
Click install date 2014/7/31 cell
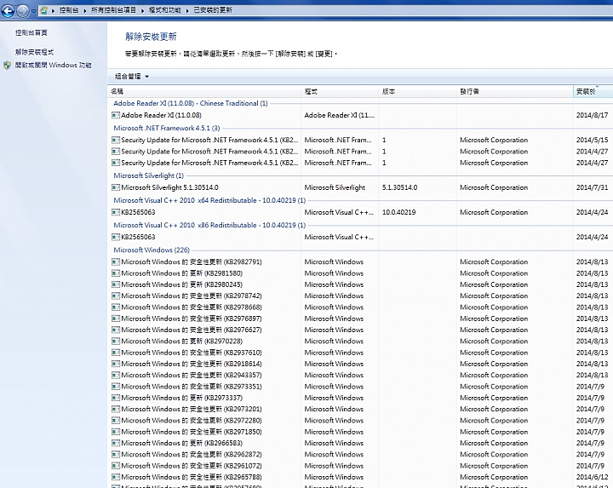click(x=592, y=187)
